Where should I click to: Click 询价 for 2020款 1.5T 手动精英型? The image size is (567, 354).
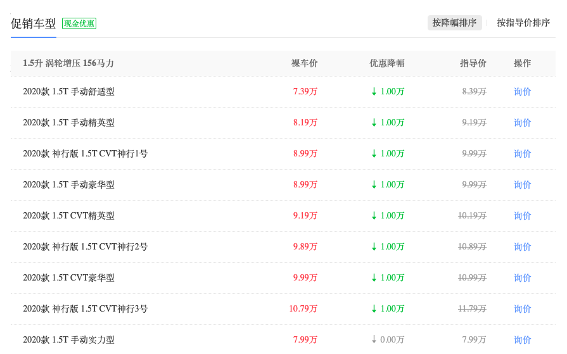(522, 123)
